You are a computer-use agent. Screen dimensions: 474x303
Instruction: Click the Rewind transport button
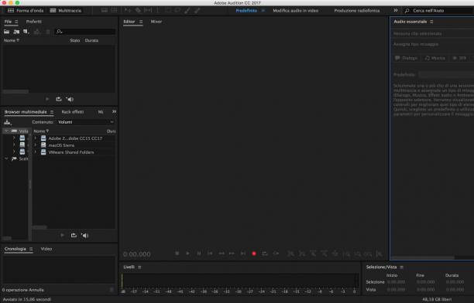(222, 254)
